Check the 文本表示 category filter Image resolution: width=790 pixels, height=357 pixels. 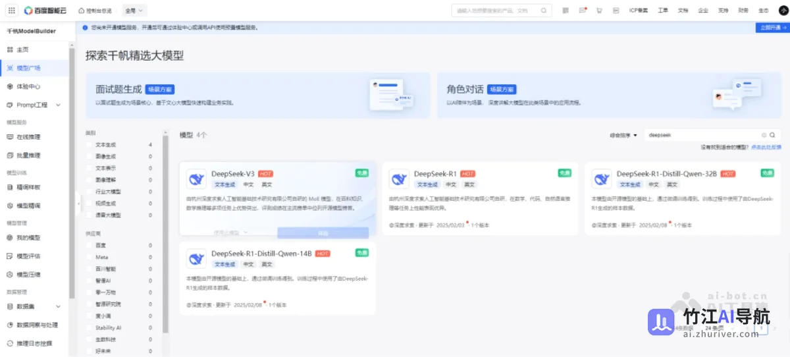(x=90, y=168)
